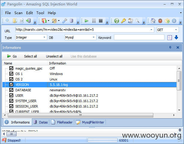The width and height of the screenshot is (184, 144).
Task: Open the Type Integer dropdown
Action: pyautogui.click(x=44, y=37)
